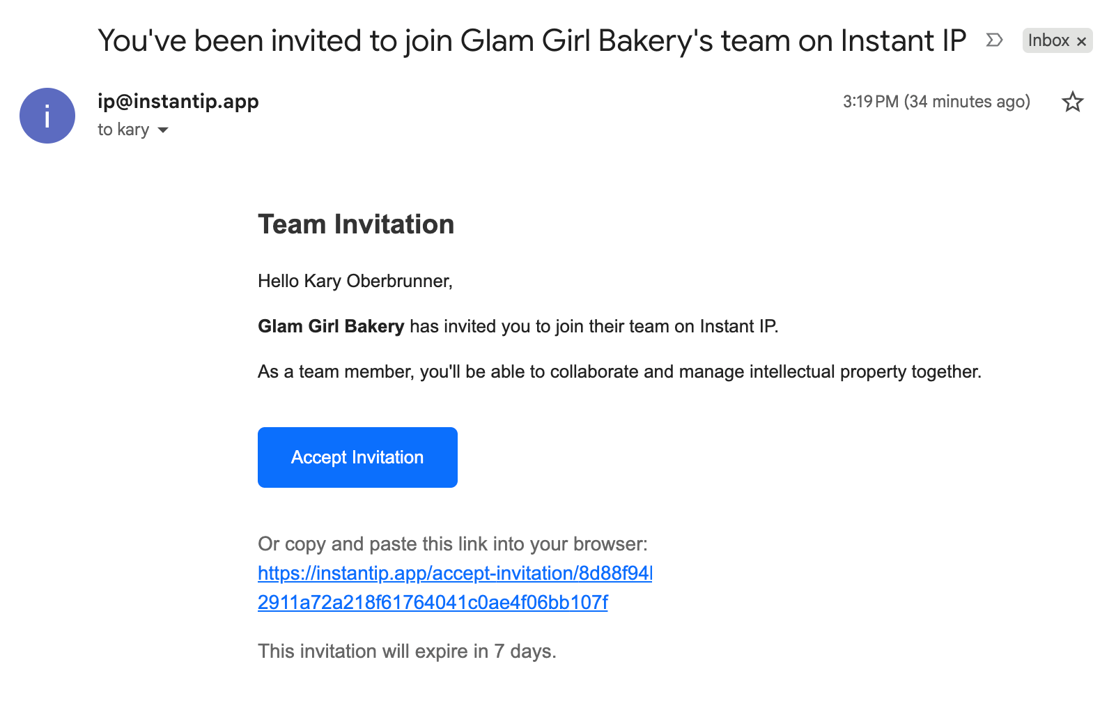Click the invitation expiry notice text
The image size is (1116, 701).
(x=407, y=652)
